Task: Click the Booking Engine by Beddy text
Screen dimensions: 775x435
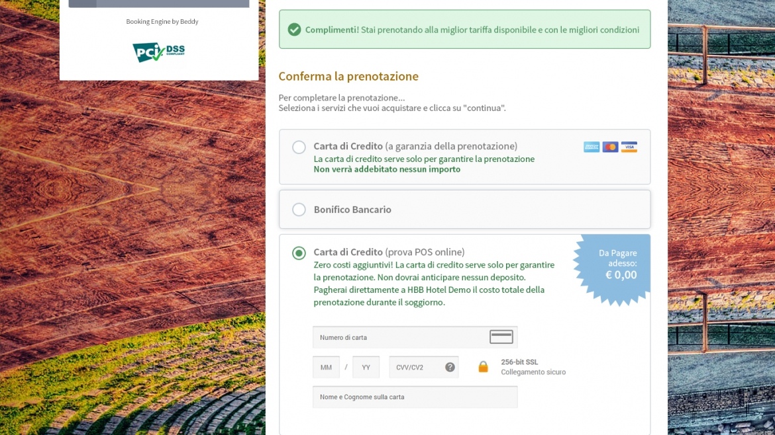Action: 162,22
